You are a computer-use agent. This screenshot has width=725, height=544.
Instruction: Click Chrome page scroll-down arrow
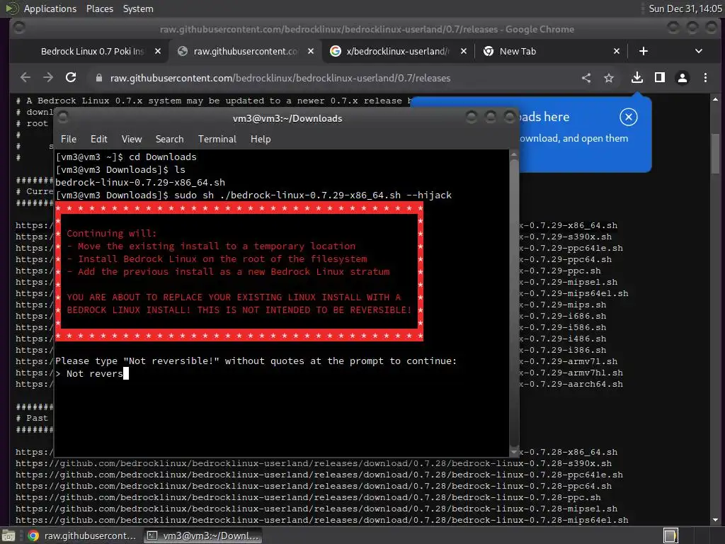[x=715, y=520]
